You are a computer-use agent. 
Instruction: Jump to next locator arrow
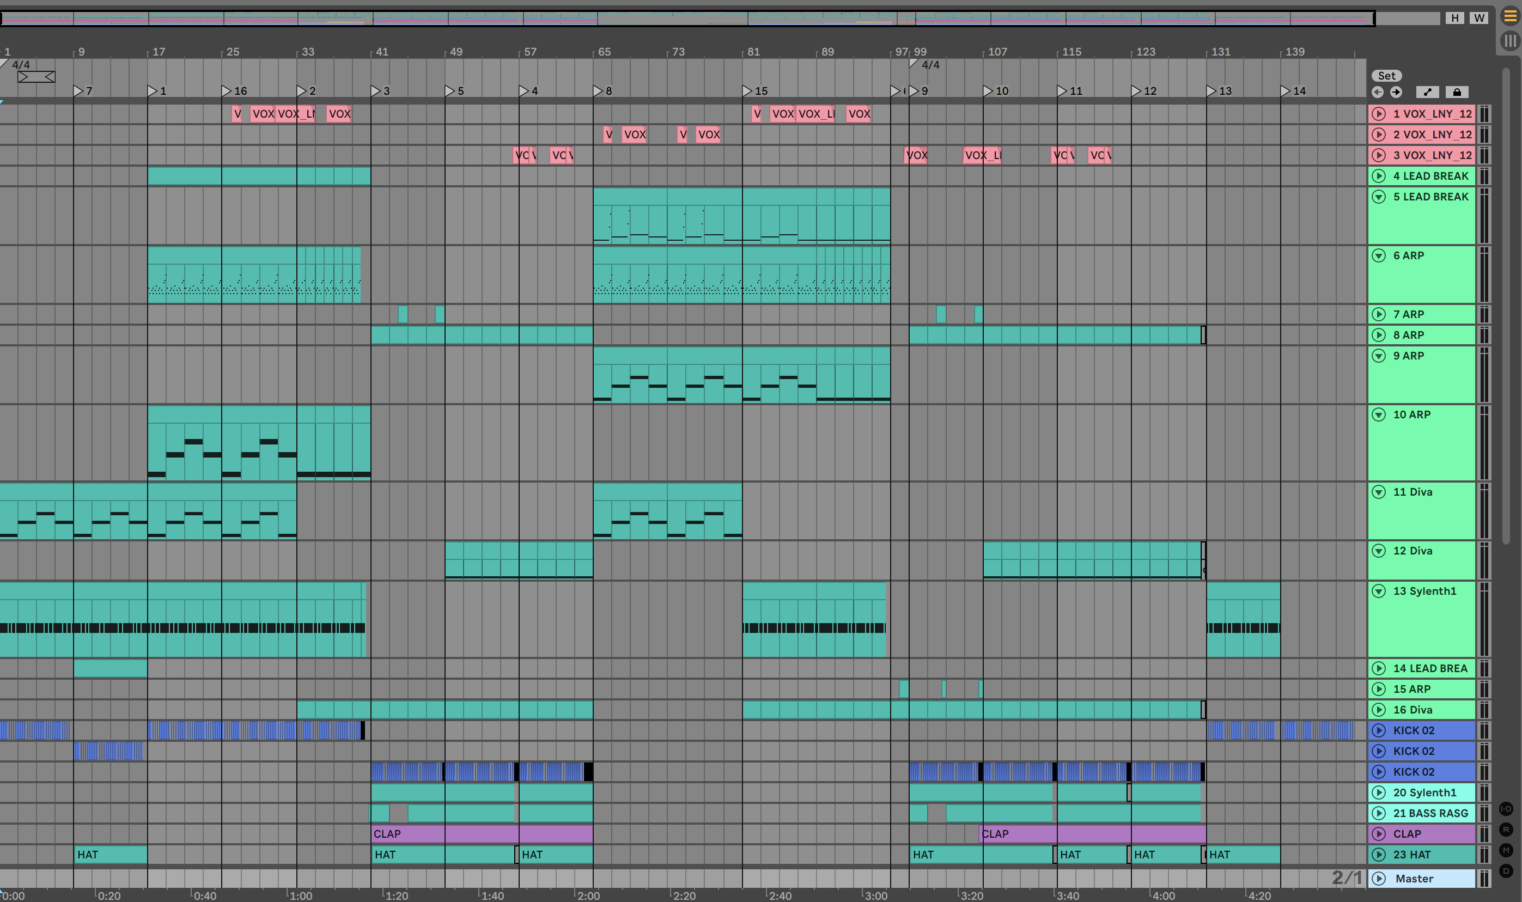point(1396,93)
